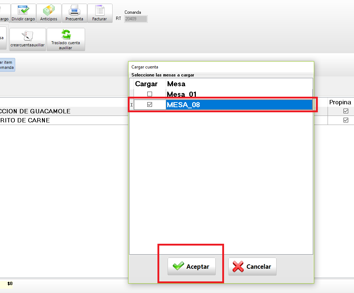Click the green checkmark on Aceptar
The width and height of the screenshot is (354, 293).
(178, 267)
